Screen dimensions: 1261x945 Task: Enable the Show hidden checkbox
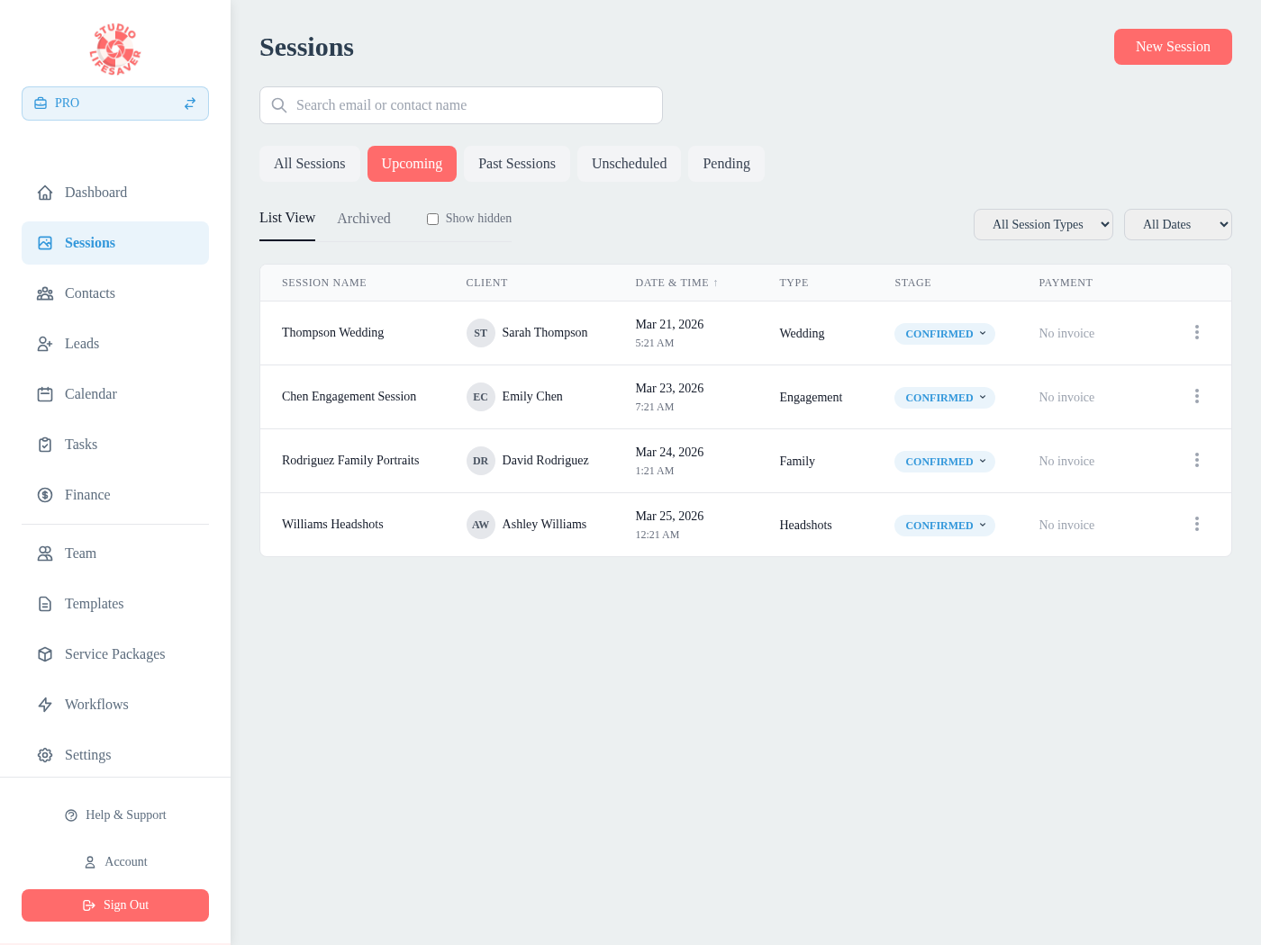pyautogui.click(x=432, y=219)
